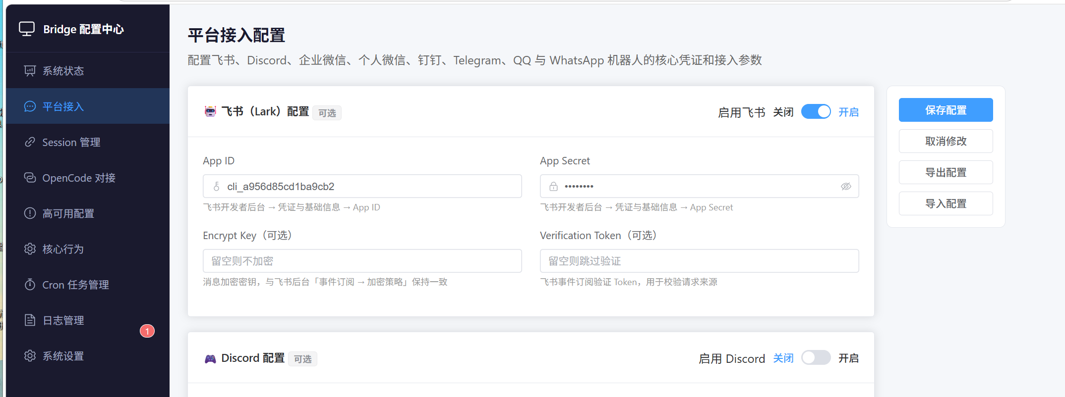Click the hint text ending in → App ID

point(292,207)
